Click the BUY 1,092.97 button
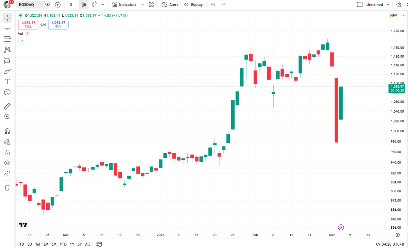 tap(58, 24)
